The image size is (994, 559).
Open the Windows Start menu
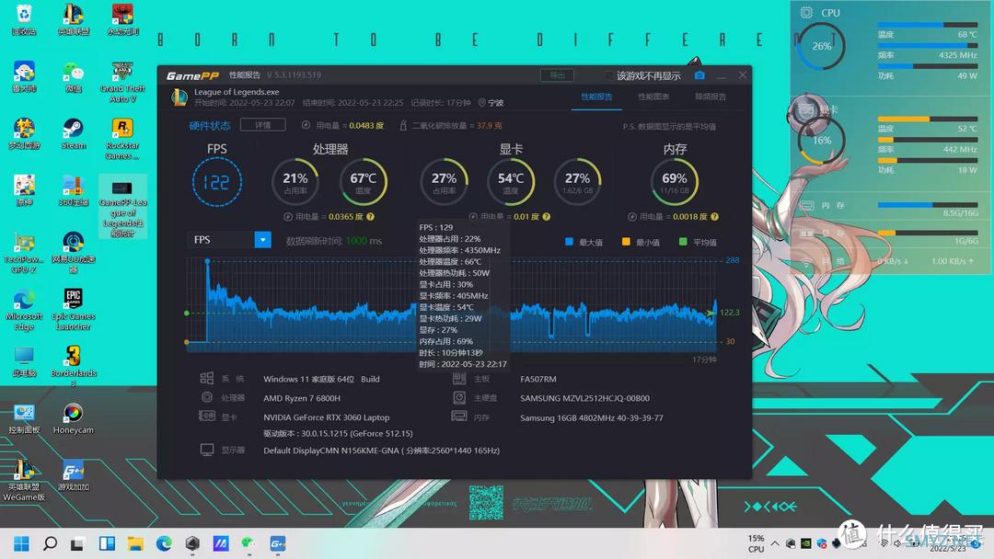21,543
